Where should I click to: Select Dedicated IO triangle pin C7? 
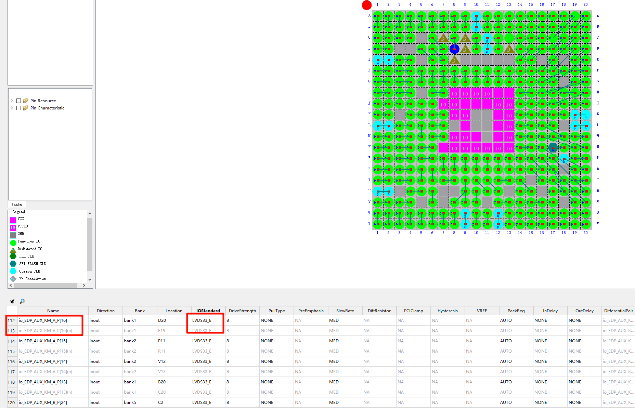click(x=443, y=38)
